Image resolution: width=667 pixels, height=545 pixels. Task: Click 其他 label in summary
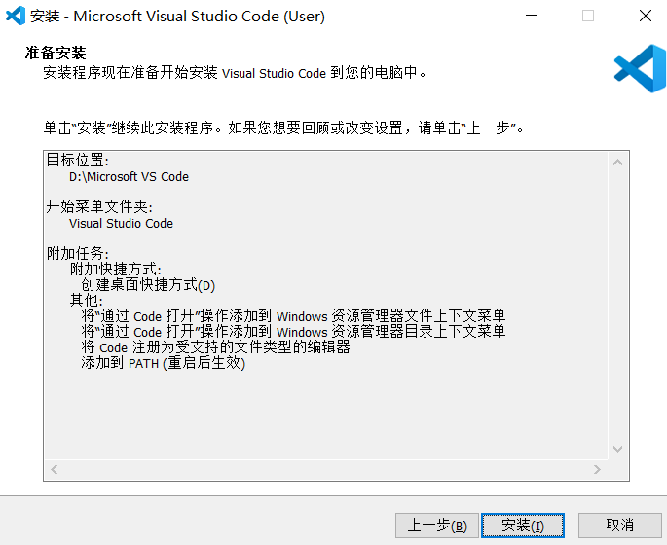click(87, 301)
